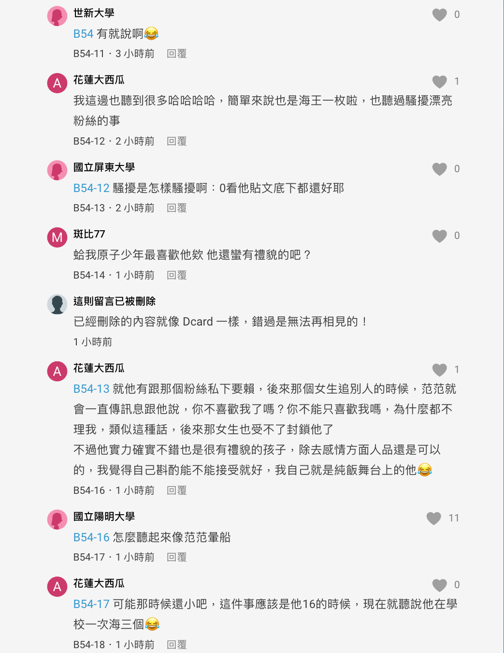Reply to comment B54-12
The image size is (504, 653).
(177, 141)
